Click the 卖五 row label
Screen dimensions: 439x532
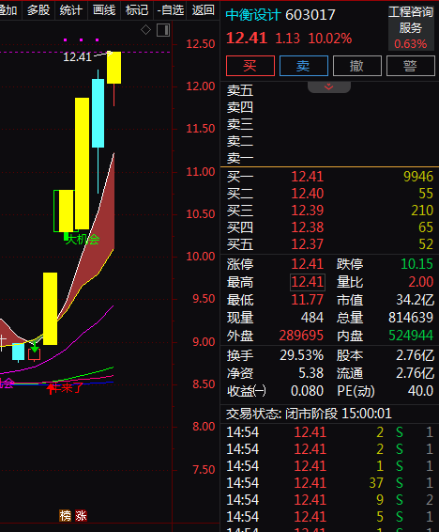pyautogui.click(x=240, y=90)
